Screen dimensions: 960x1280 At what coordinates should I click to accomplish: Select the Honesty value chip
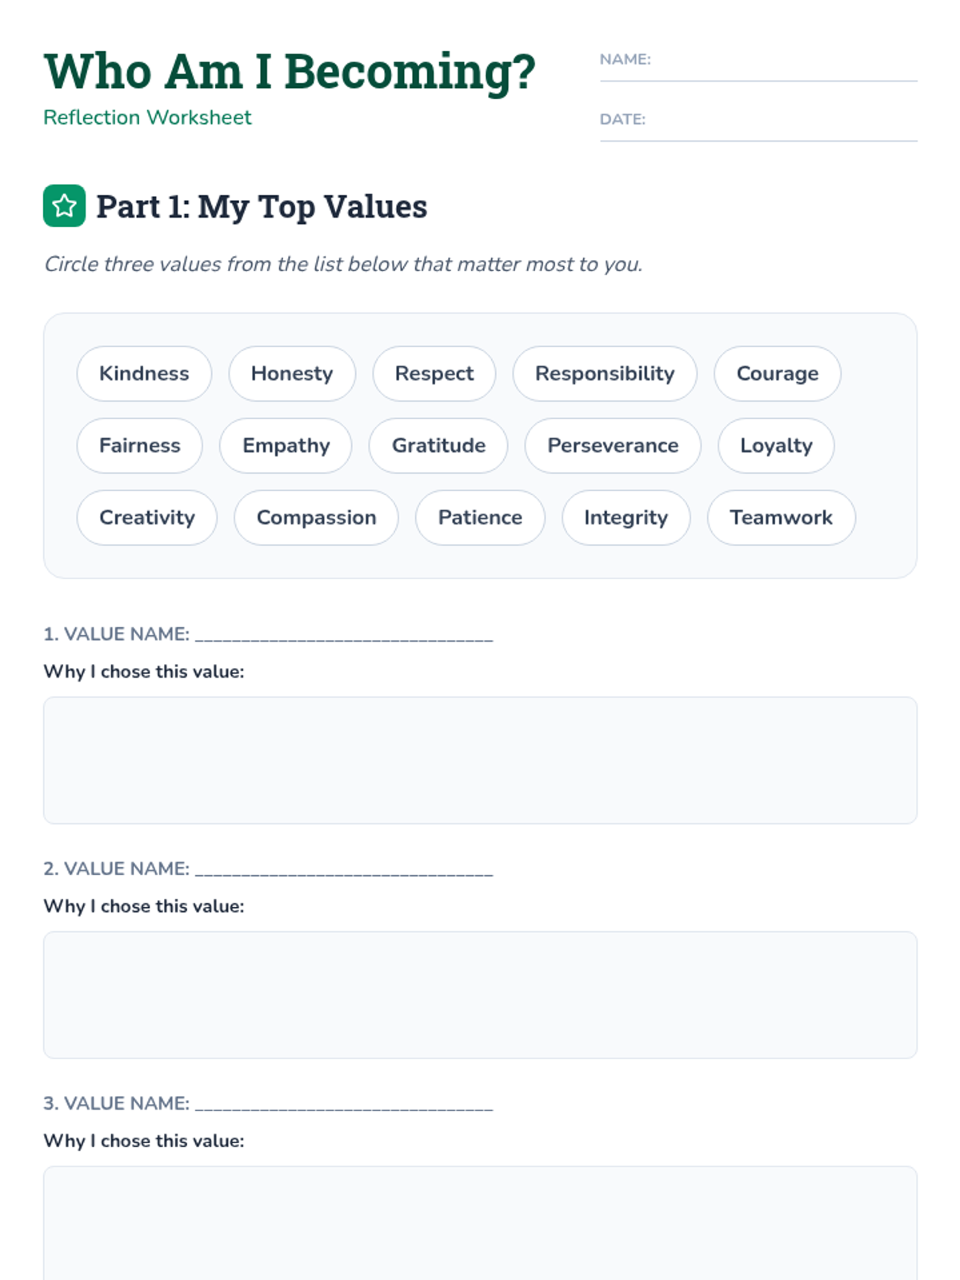292,374
